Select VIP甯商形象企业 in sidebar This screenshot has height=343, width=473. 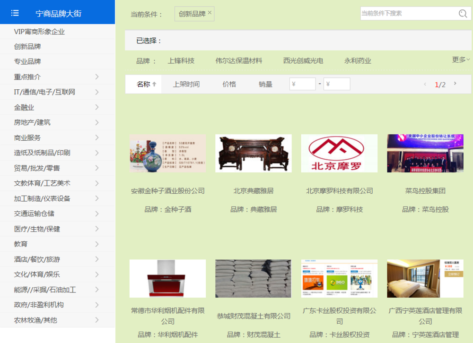[39, 32]
